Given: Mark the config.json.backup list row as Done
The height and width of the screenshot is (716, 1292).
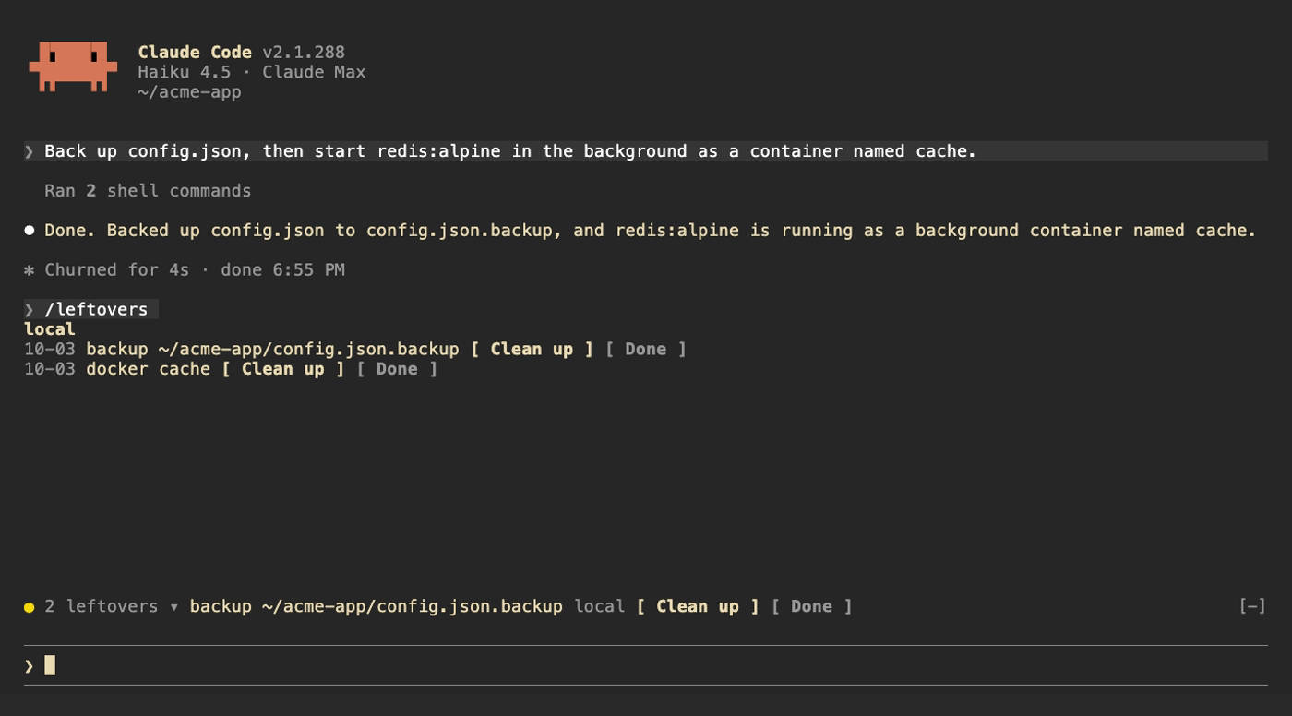Looking at the screenshot, I should click(645, 349).
